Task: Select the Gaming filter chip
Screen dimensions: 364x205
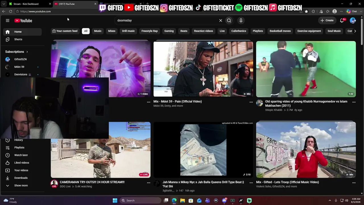Action: (169, 31)
